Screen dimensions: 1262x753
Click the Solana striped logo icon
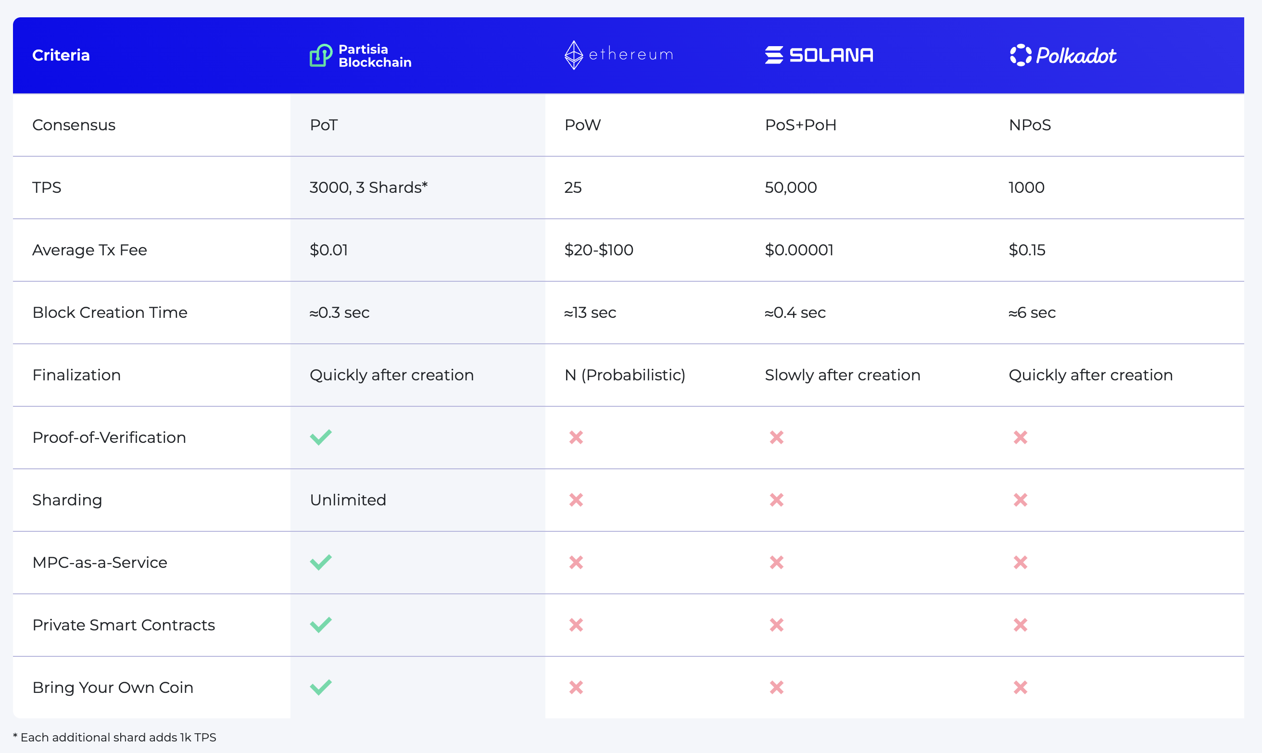click(x=774, y=55)
